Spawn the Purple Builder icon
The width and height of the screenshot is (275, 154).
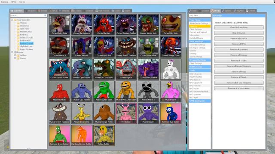tap(149, 113)
